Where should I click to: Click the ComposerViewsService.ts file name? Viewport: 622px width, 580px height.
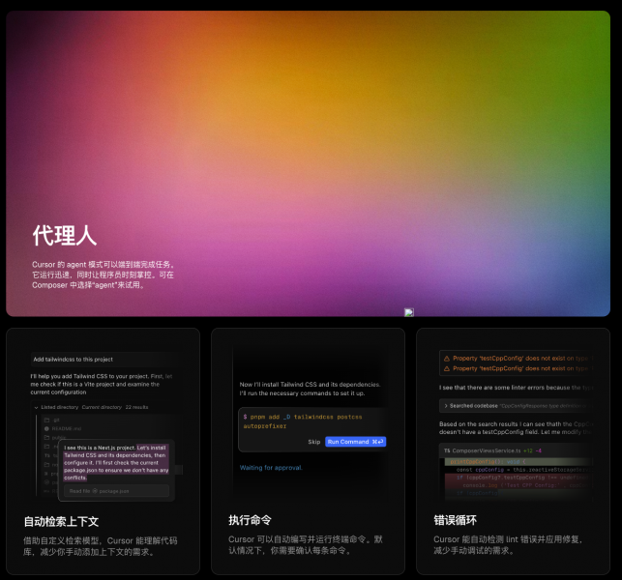click(487, 450)
